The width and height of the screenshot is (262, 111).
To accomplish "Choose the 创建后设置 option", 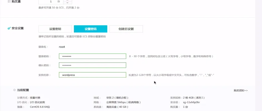I will (126, 29).
